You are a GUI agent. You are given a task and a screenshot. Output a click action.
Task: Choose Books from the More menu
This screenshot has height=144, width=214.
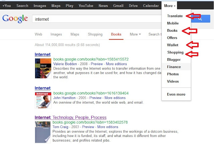pyautogui.click(x=172, y=30)
